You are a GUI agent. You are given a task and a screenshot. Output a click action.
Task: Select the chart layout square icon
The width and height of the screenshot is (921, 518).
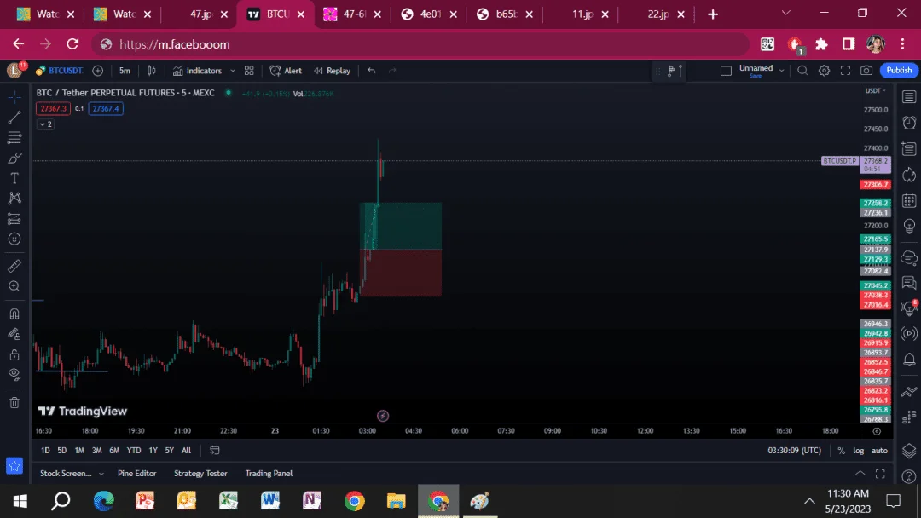click(x=726, y=71)
